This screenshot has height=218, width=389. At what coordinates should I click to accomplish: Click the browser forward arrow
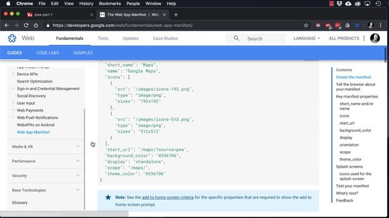[x=16, y=25]
